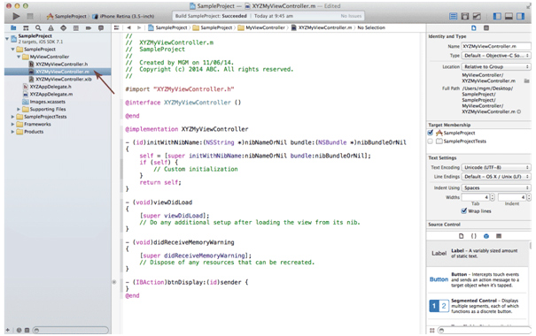Click the Indent width stepper
Viewport: 536px width, 336px height.
pos(529,197)
